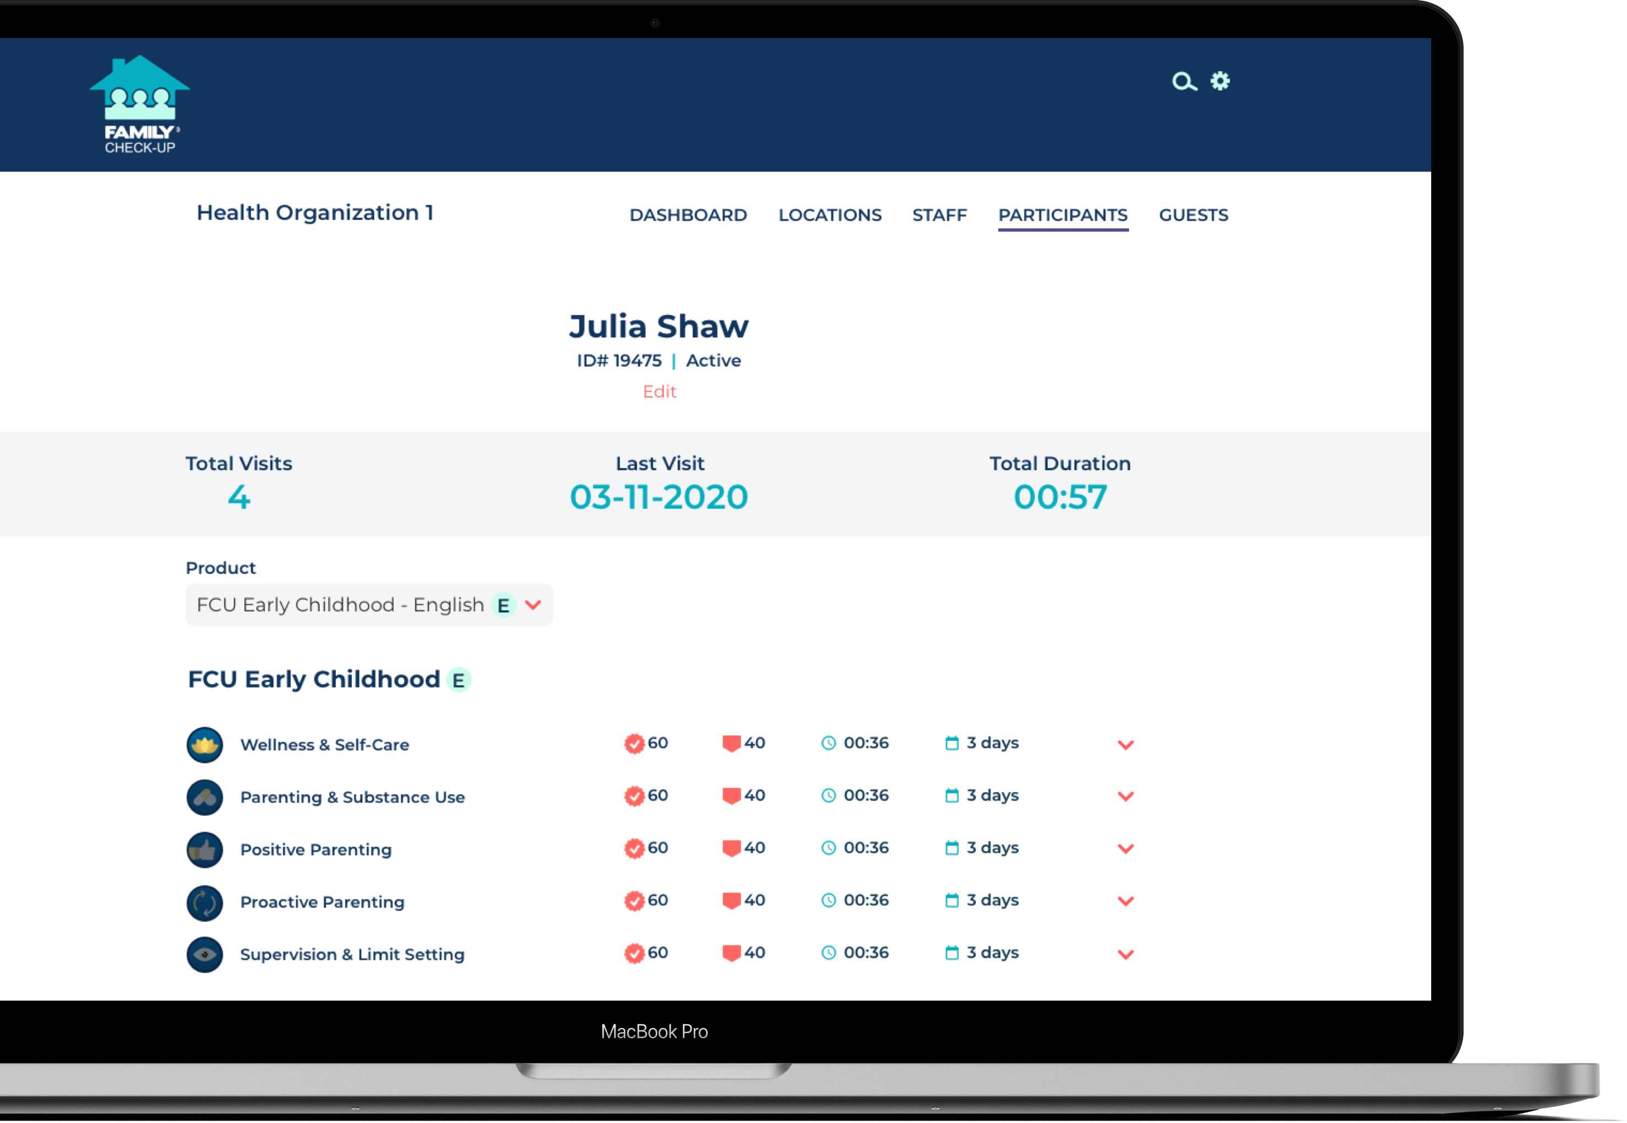Open the Wellness & Self-Care module name
The width and height of the screenshot is (1627, 1123).
coord(324,745)
